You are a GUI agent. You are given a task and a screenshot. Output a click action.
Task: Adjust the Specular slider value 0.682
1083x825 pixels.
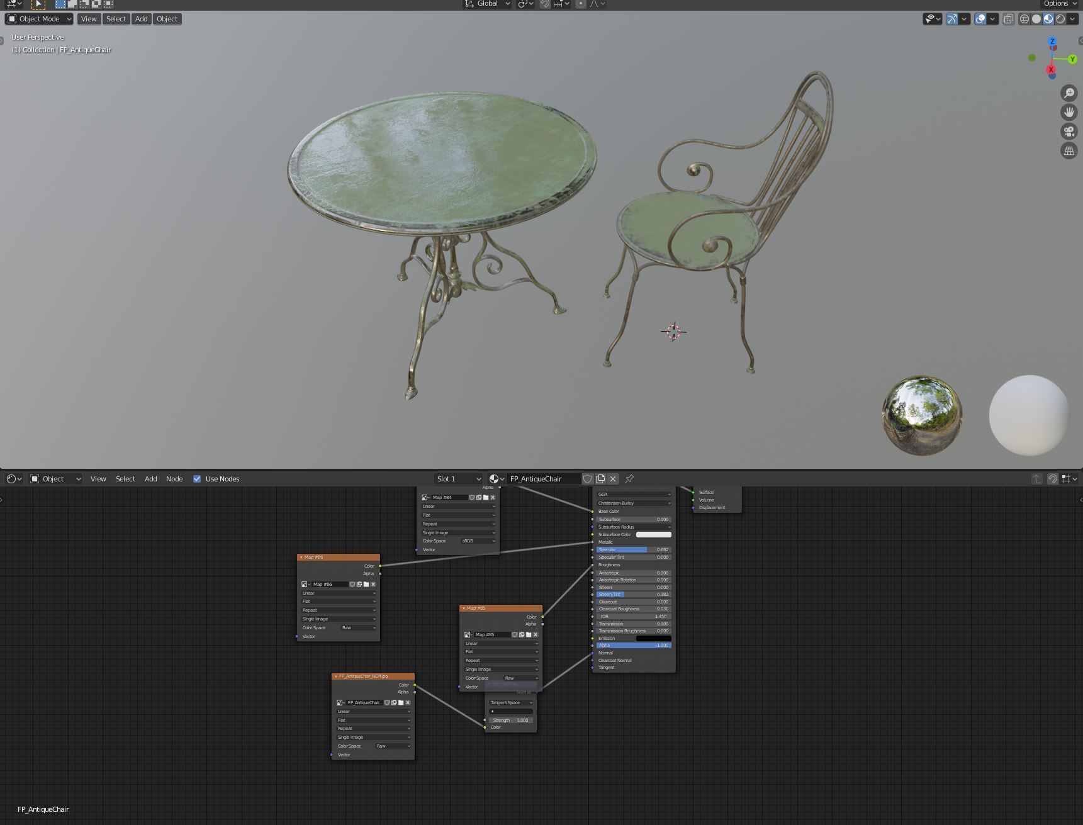point(634,550)
